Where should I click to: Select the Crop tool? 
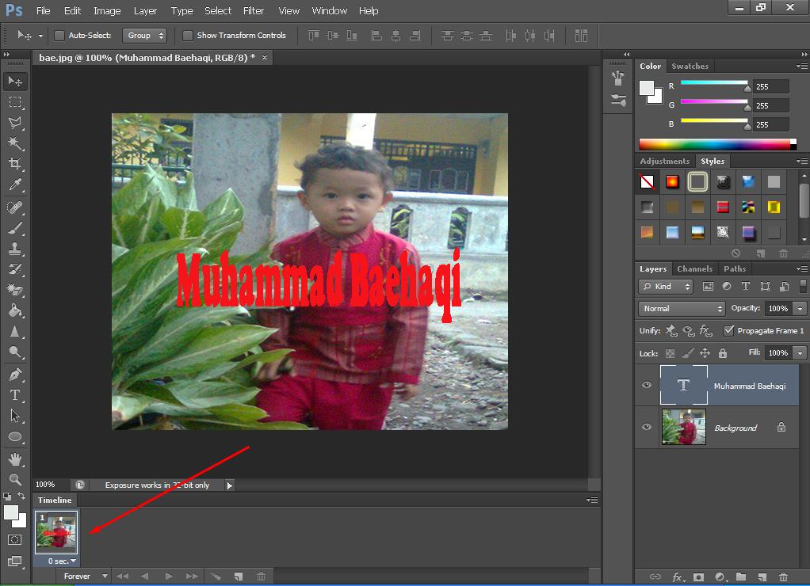(14, 164)
